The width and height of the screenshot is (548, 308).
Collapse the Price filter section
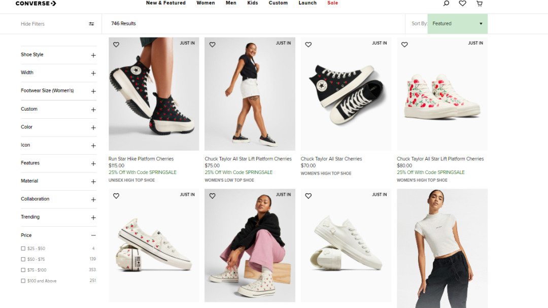pos(93,235)
